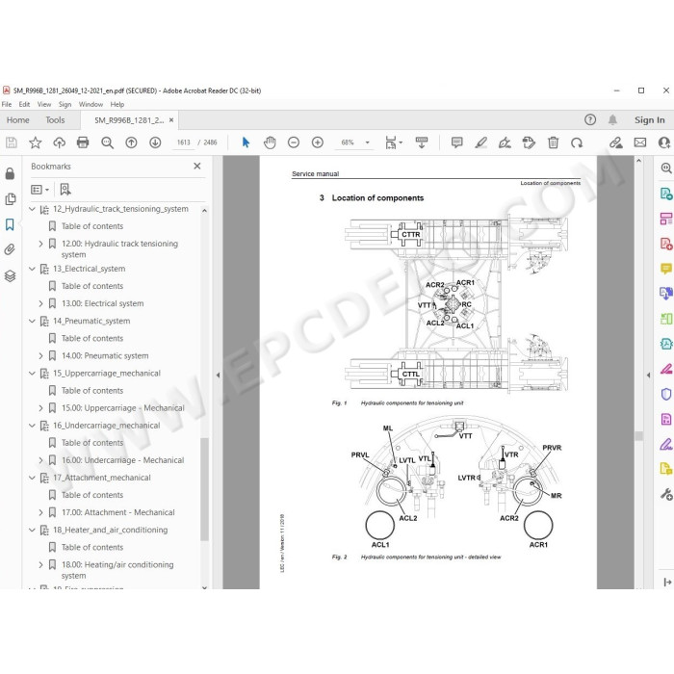Zoom out with minus icon

pos(294,143)
